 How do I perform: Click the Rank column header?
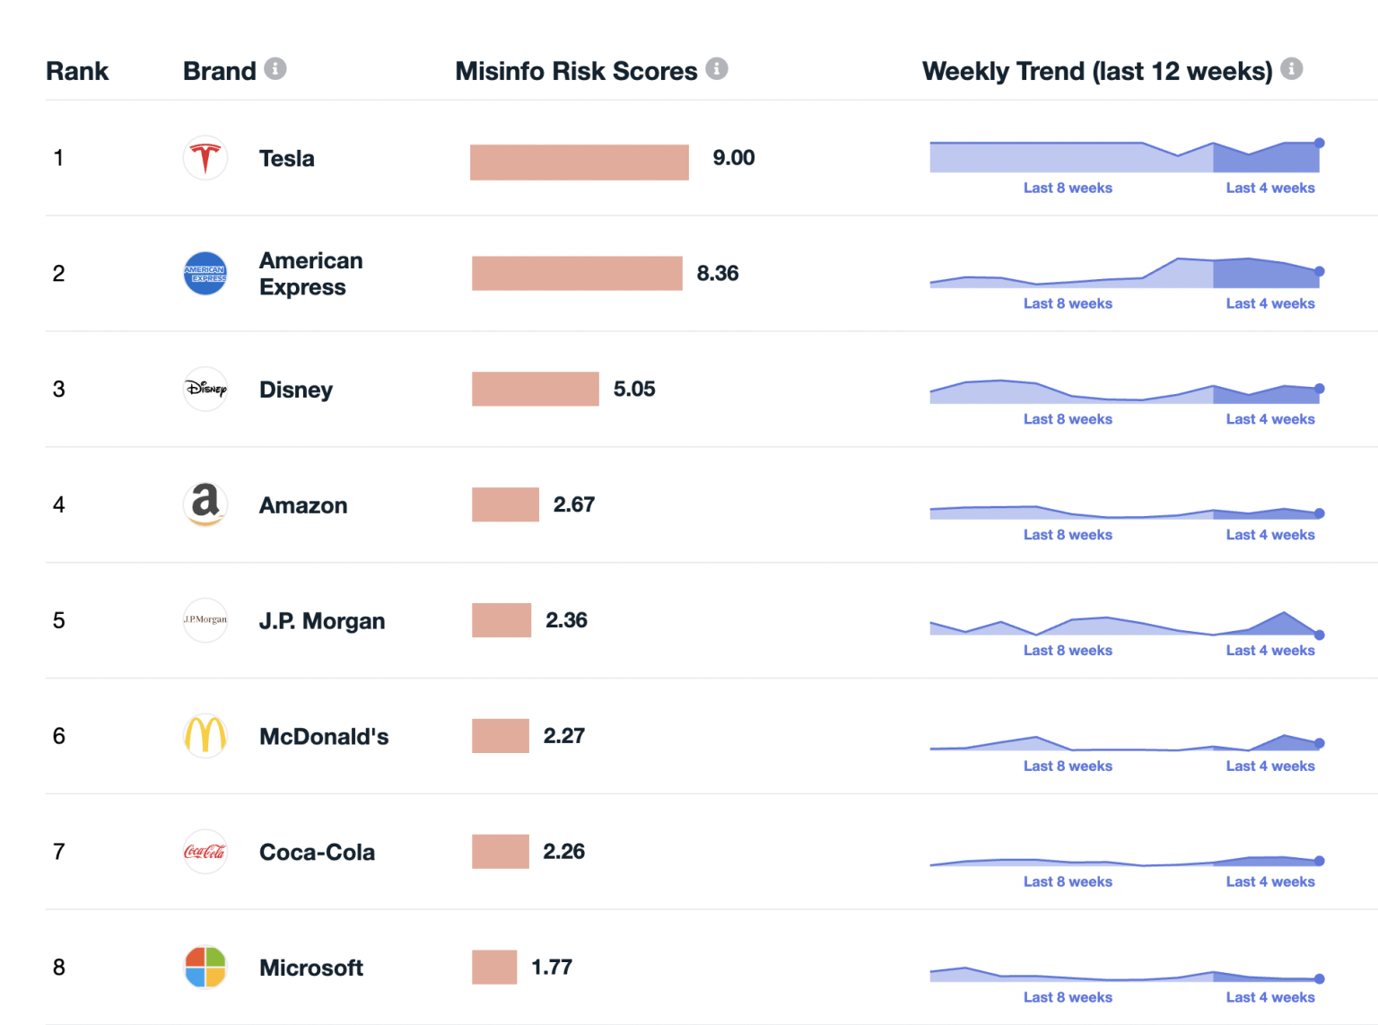(x=77, y=71)
